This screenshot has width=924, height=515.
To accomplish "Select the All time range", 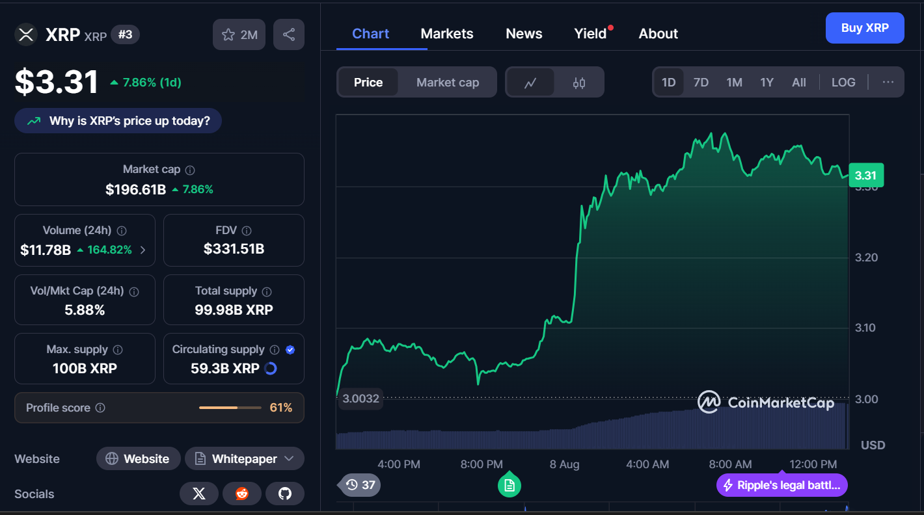I will click(x=799, y=83).
